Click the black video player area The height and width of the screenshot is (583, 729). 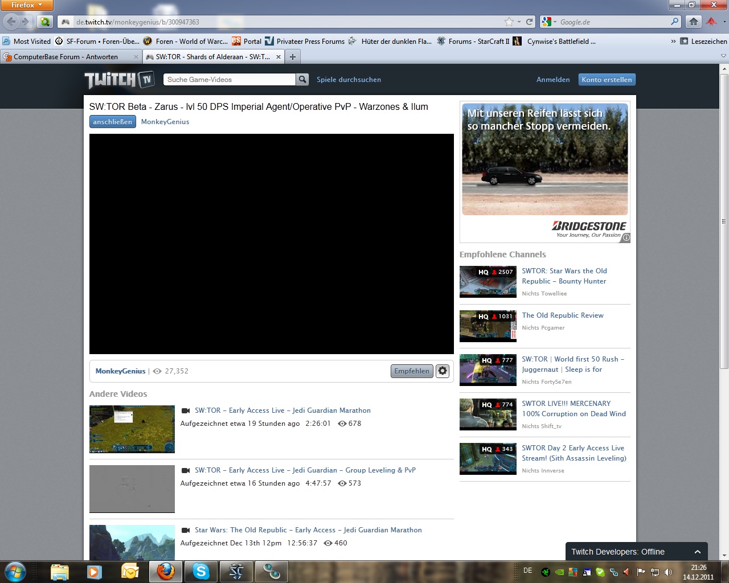click(272, 244)
